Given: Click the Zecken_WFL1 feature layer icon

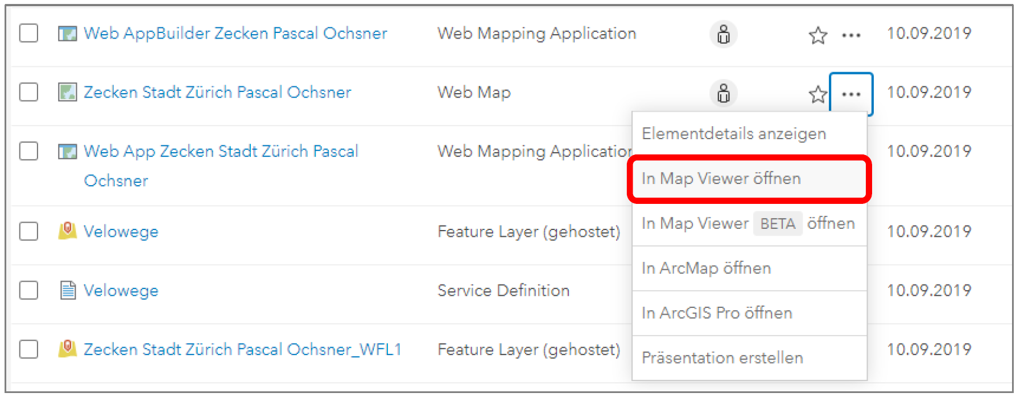Looking at the screenshot, I should coord(67,349).
